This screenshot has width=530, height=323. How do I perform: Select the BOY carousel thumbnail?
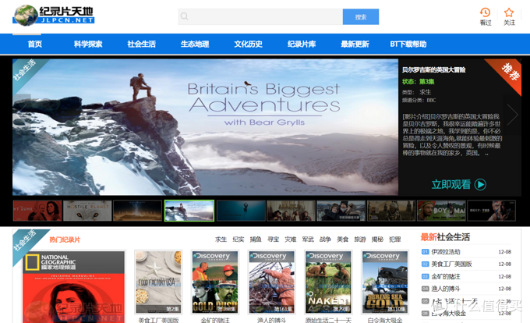(x=441, y=211)
